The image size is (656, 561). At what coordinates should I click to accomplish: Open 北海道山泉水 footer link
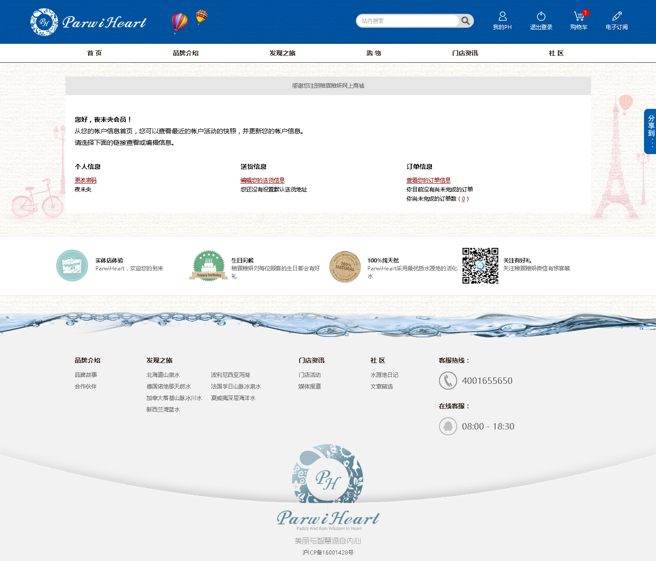[x=163, y=375]
